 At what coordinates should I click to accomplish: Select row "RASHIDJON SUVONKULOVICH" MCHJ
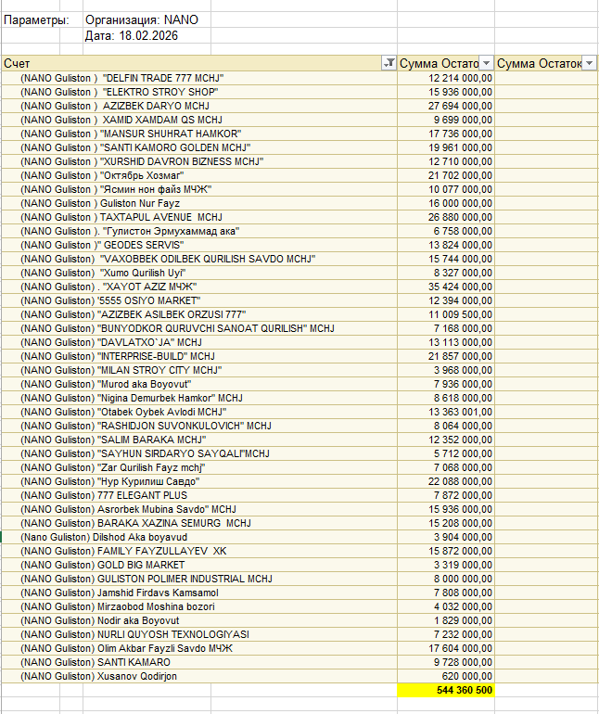click(199, 426)
